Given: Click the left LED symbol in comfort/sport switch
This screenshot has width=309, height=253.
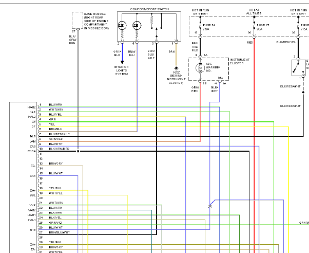Looking at the screenshot, I should click(x=122, y=26).
